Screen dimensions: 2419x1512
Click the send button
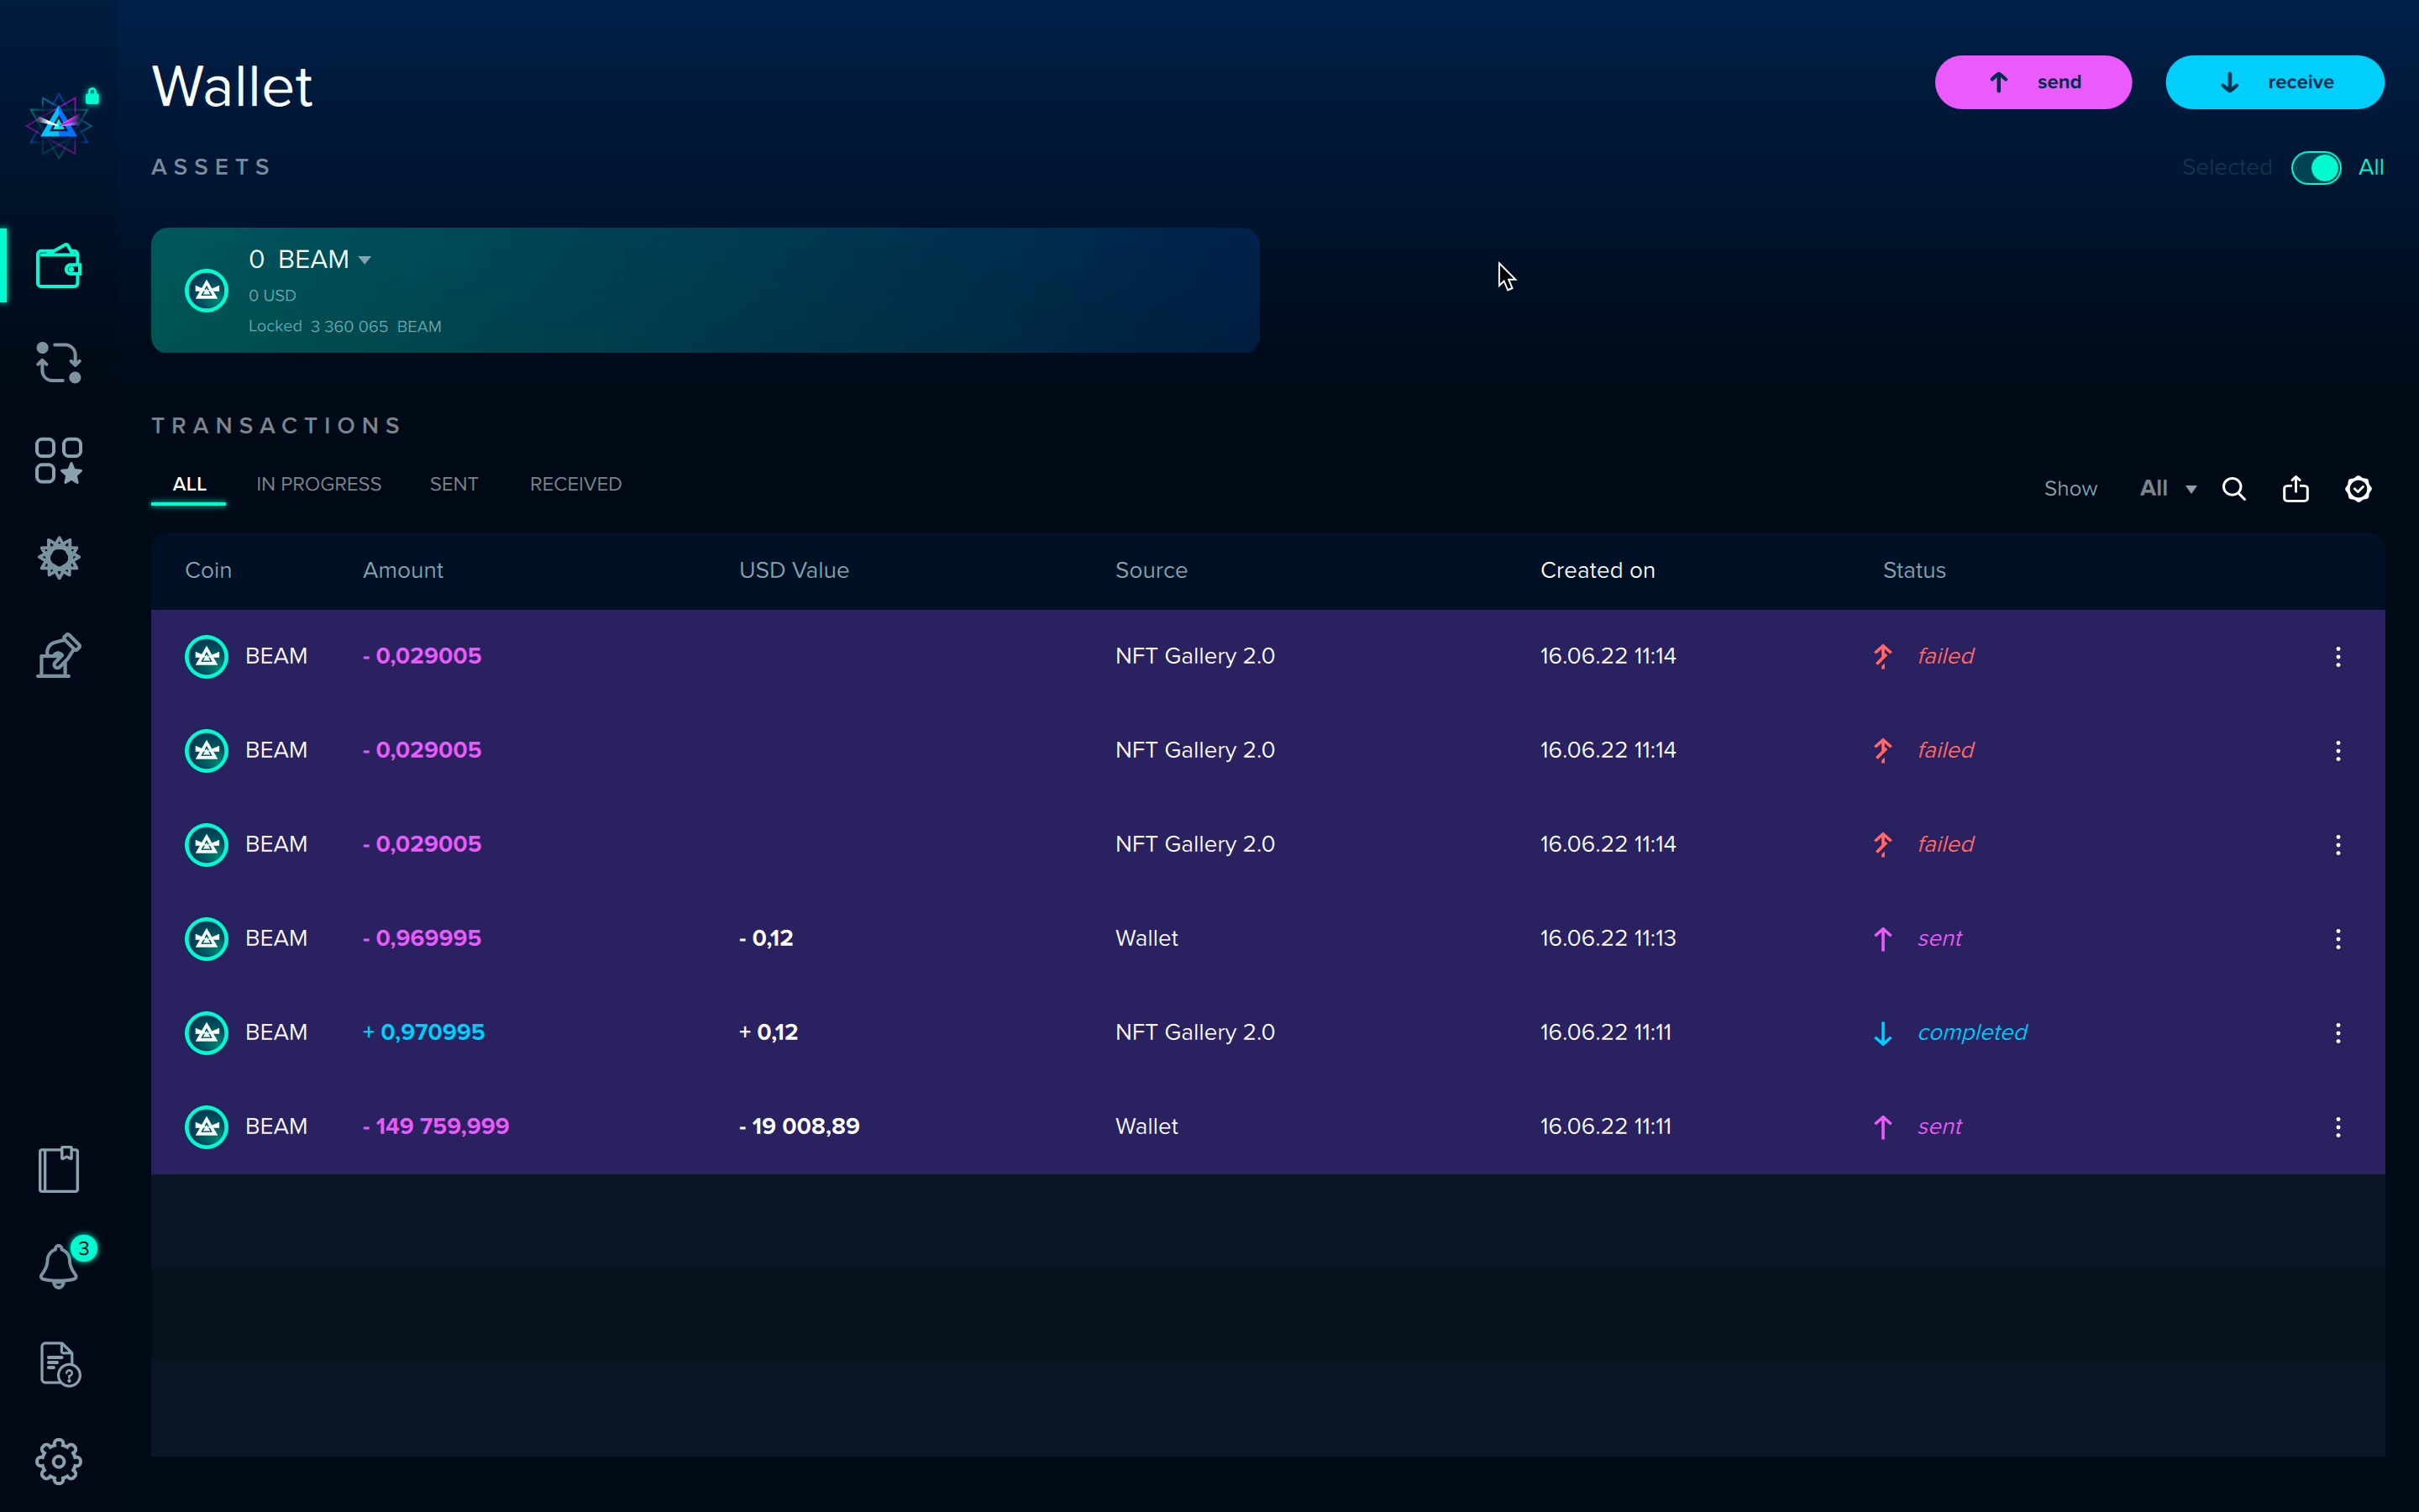2032,82
